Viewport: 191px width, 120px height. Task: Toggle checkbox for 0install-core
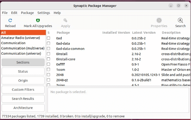tap(48, 59)
